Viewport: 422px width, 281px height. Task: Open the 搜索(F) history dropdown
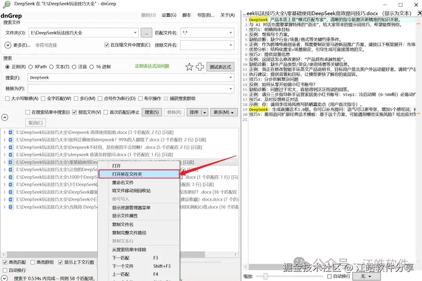coord(231,77)
